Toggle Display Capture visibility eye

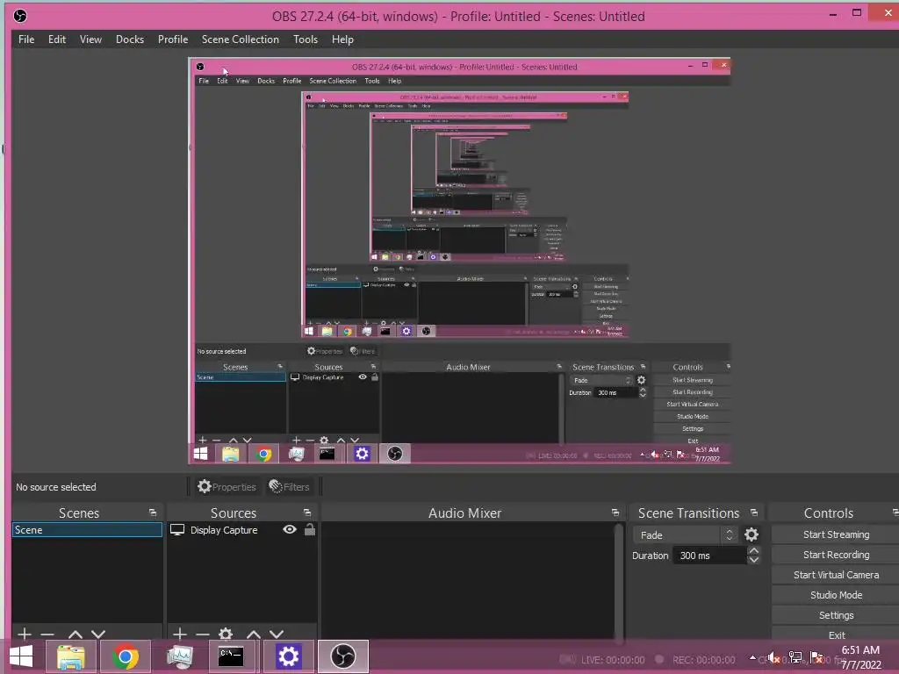pos(290,529)
